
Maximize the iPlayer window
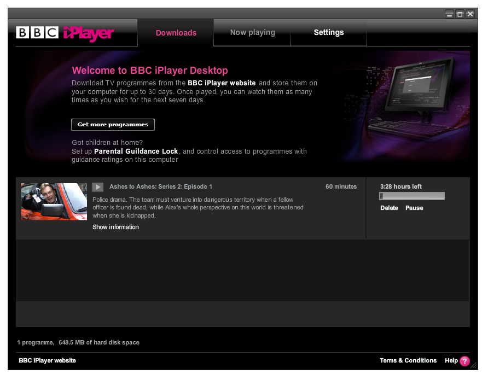coord(460,14)
